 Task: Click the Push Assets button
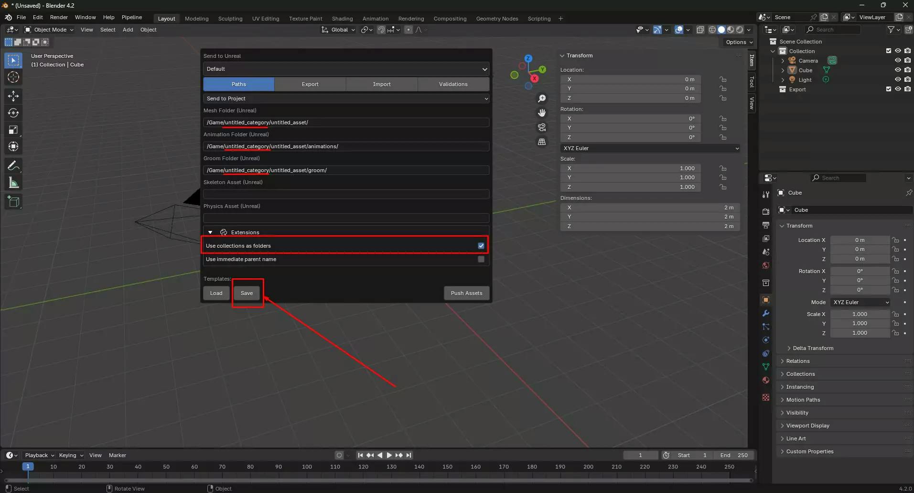(x=467, y=293)
